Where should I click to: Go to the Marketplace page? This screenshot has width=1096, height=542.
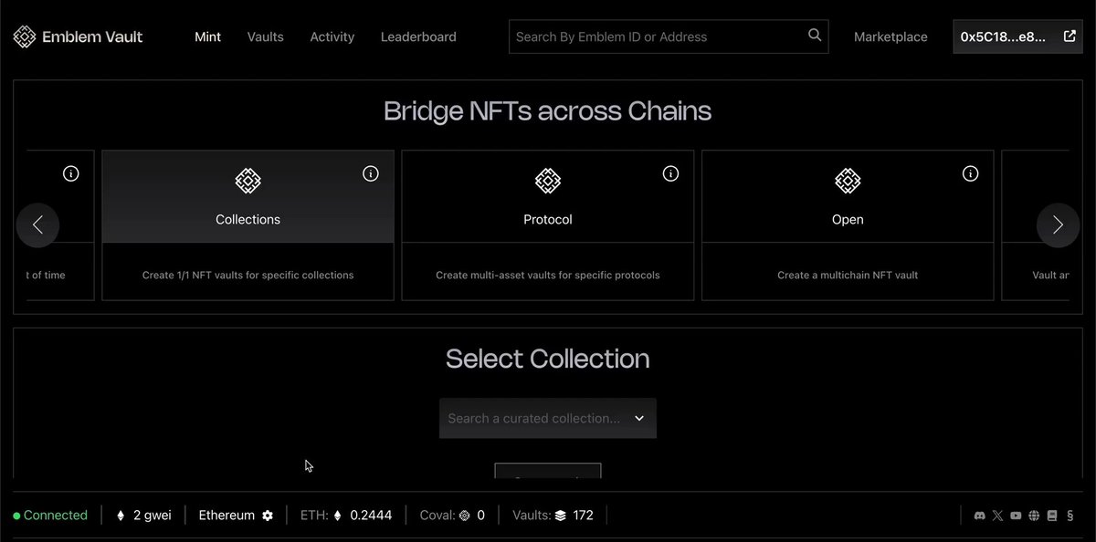890,36
